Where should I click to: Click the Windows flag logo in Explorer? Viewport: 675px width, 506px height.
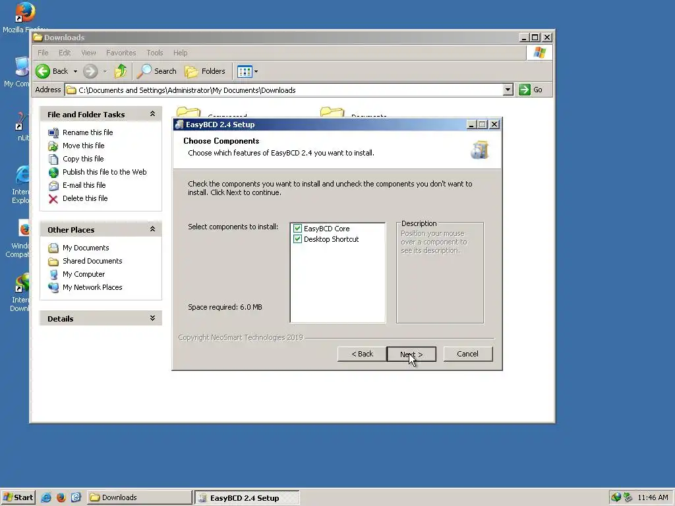pyautogui.click(x=539, y=53)
